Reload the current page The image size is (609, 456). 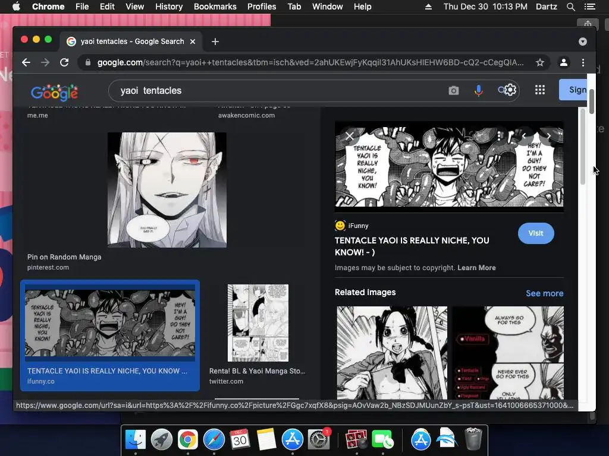(64, 62)
